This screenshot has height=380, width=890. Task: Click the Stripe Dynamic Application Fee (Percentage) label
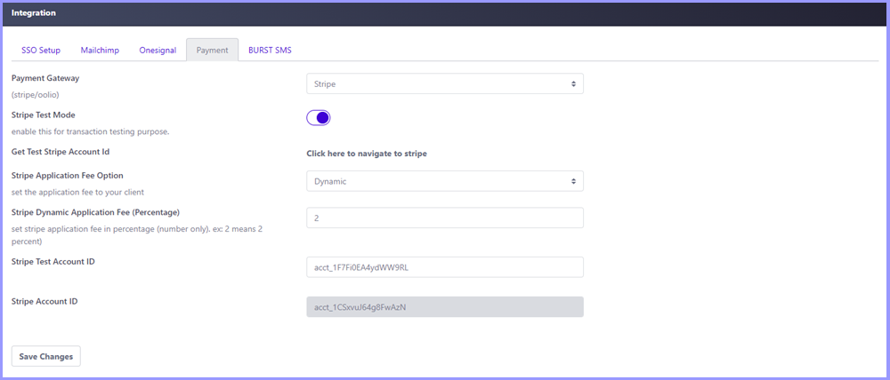pos(95,212)
